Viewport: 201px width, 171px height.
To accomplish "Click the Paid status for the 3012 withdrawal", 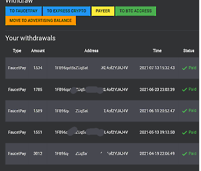I will click(193, 153).
